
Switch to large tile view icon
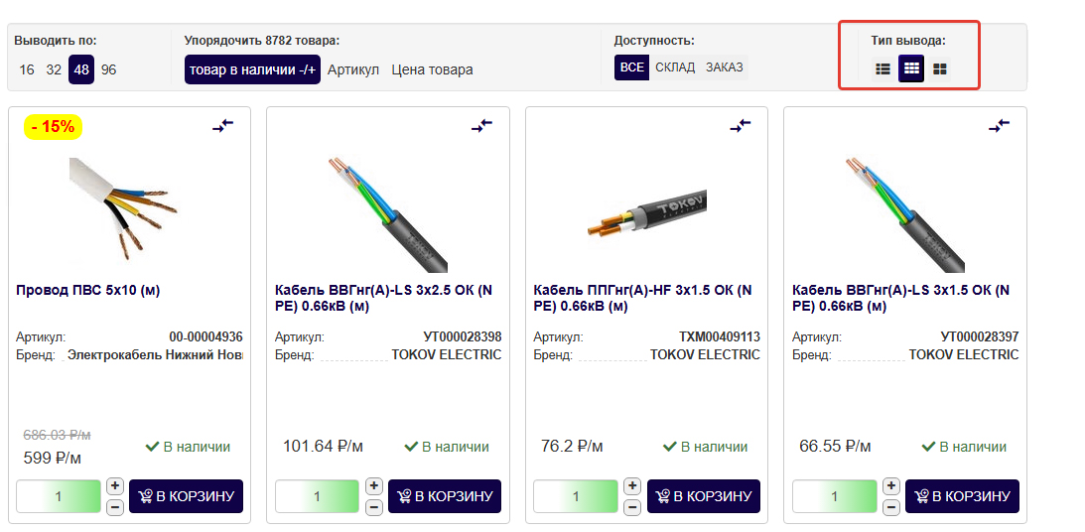coord(940,68)
